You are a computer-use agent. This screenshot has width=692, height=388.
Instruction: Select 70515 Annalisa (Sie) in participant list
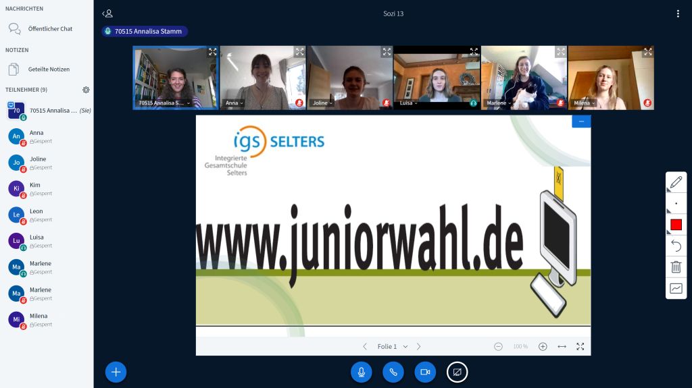pos(47,111)
